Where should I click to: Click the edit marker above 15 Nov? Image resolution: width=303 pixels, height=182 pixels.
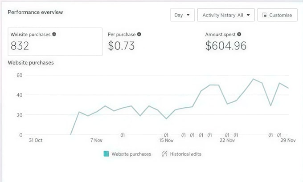tap(166, 135)
